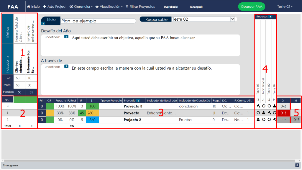Image resolution: width=302 pixels, height=170 pixels.
Task: Click the blue 360 budget cell
Action: coord(92,120)
